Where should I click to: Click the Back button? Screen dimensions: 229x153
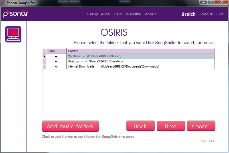(x=141, y=126)
